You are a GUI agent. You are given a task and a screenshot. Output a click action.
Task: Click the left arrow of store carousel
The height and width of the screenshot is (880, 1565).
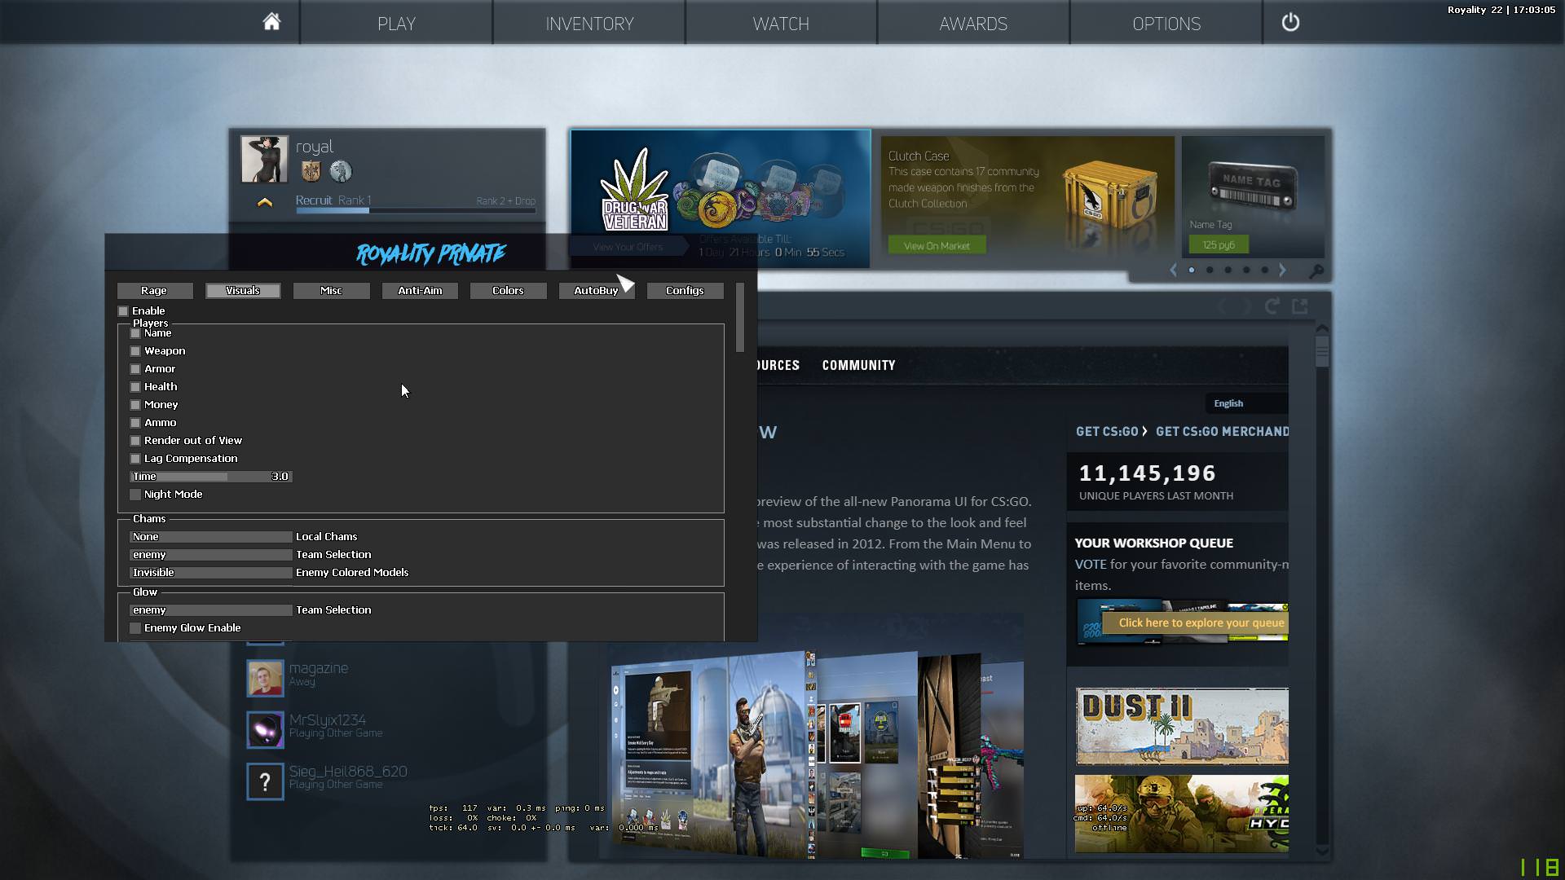point(1173,270)
